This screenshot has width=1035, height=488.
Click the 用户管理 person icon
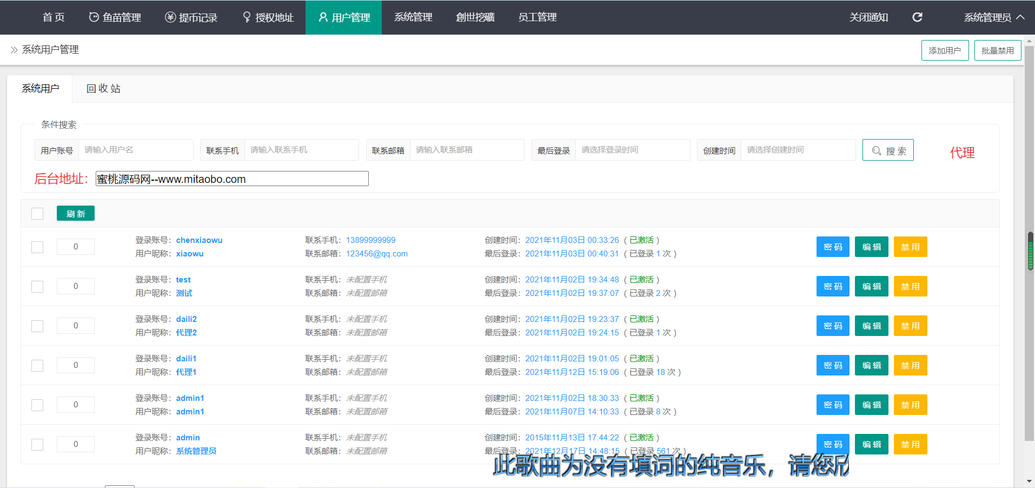[x=323, y=17]
